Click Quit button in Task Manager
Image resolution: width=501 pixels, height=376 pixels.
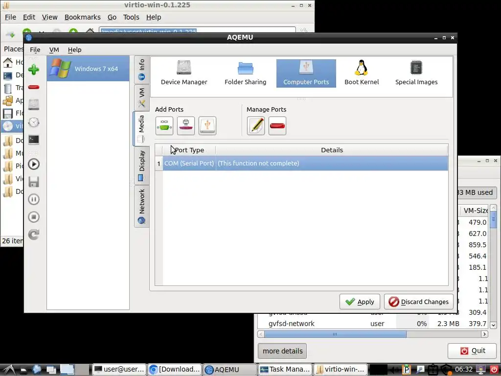pyautogui.click(x=472, y=351)
